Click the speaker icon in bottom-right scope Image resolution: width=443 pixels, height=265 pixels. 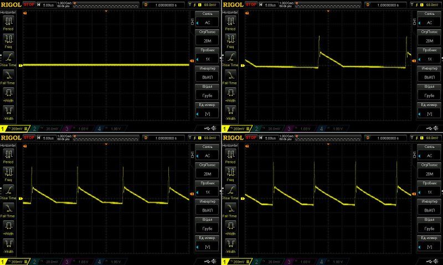[x=436, y=262]
